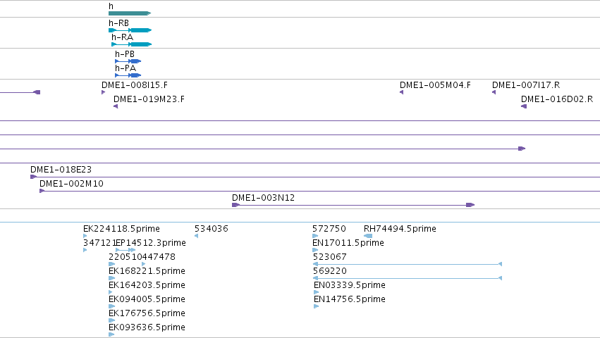Viewport: 600px width, 338px height.
Task: Click the DME1-005M04.F arrow marker
Action: point(401,92)
